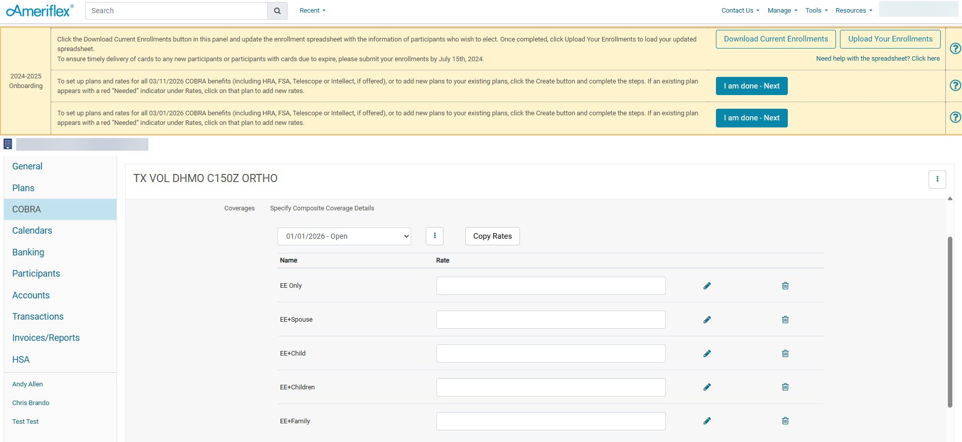Screen dimensions: 962x442
Task: Delete the EE Only coverage row
Action: point(785,286)
